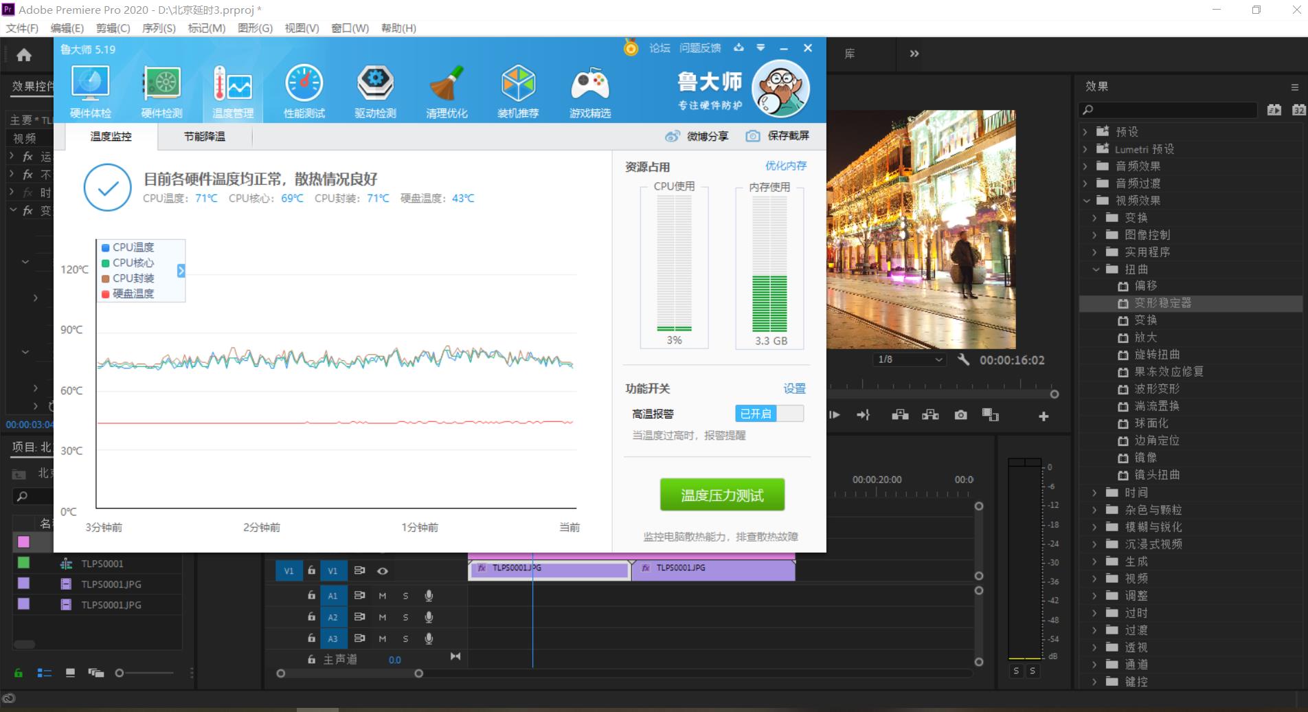Open the 图形(G) menu
This screenshot has height=712, width=1308.
pyautogui.click(x=255, y=28)
